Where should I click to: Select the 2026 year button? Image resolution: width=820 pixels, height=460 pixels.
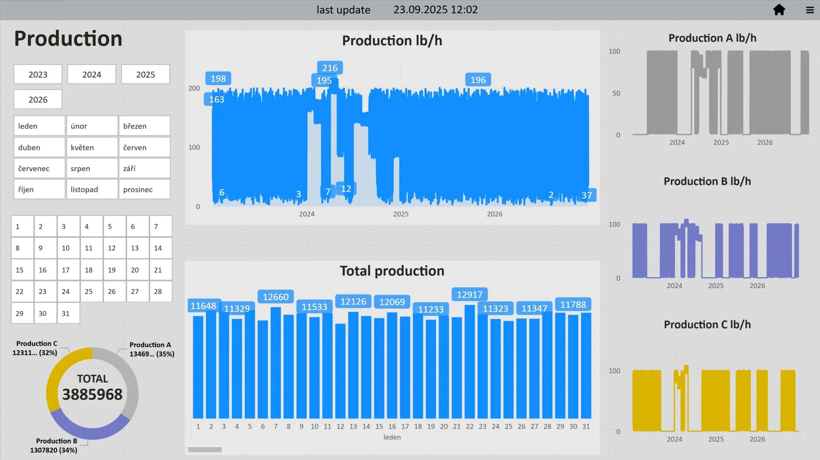click(x=38, y=99)
